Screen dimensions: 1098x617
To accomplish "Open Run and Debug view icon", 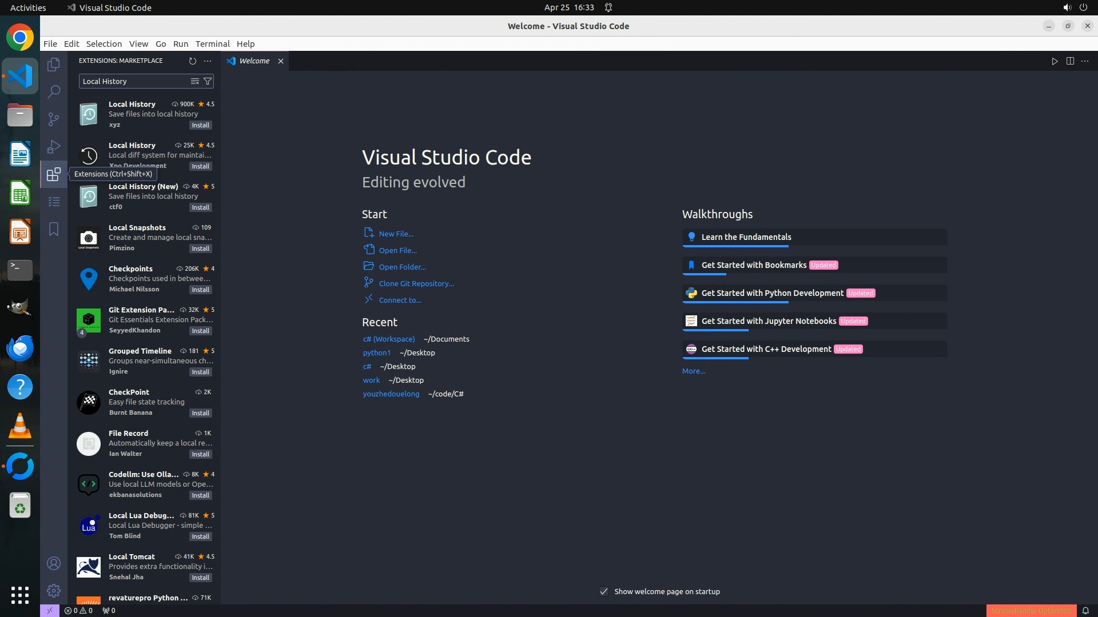I will [x=54, y=147].
